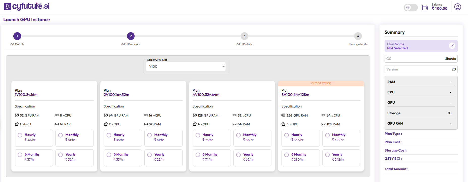Viewport: 468px width, 182px height.
Task: Click the 4V100.32v.64m plan name
Action: point(206,95)
